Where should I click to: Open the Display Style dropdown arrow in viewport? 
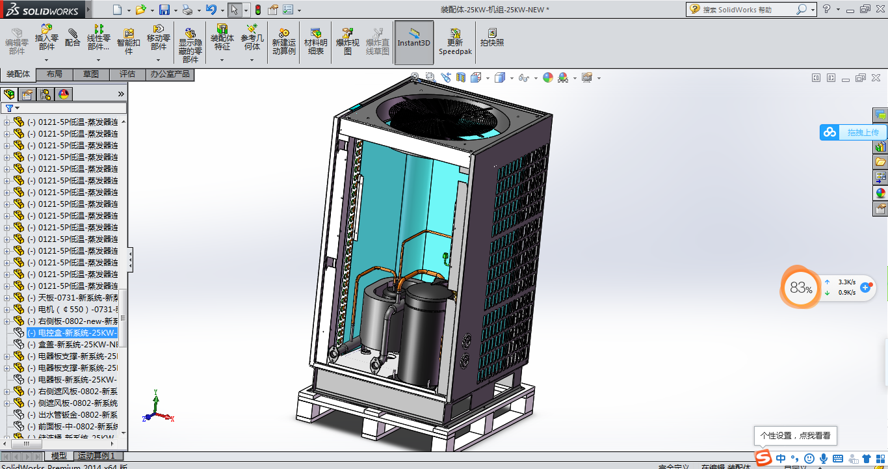[512, 78]
